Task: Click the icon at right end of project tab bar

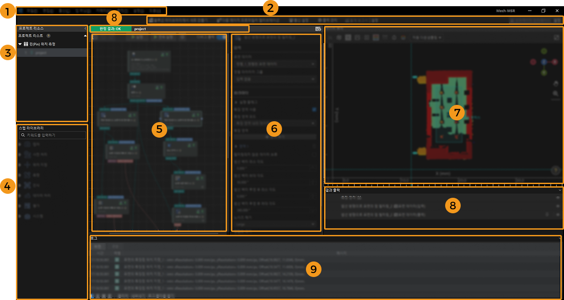Action: coord(318,29)
